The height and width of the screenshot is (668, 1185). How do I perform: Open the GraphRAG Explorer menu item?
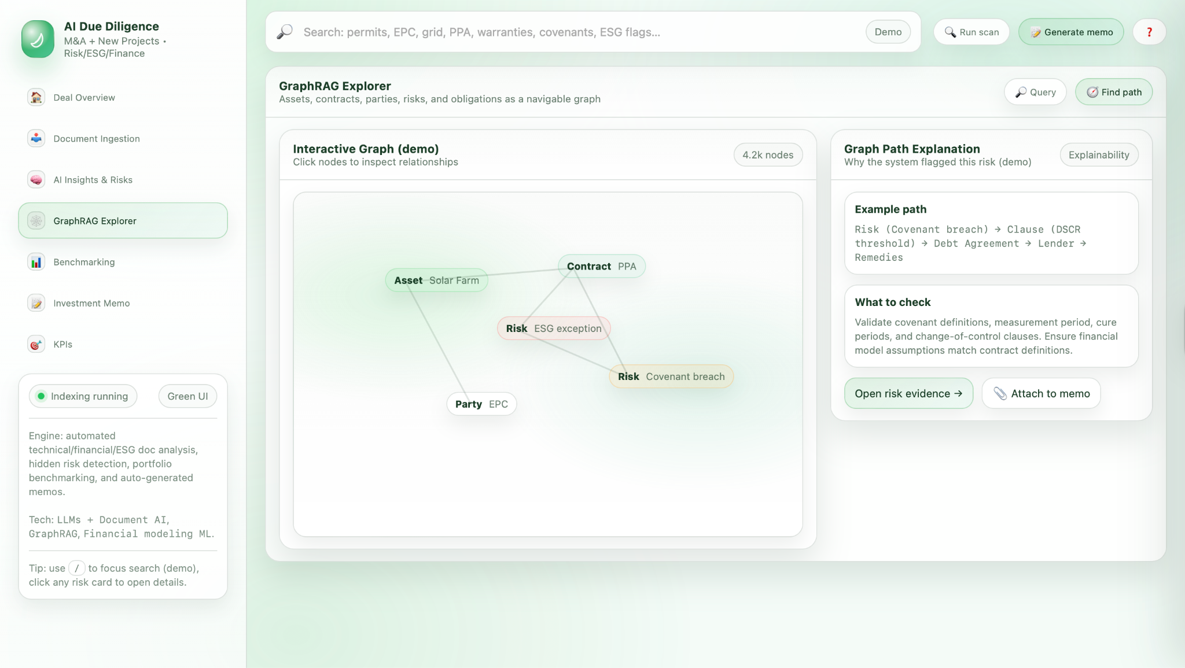(123, 220)
